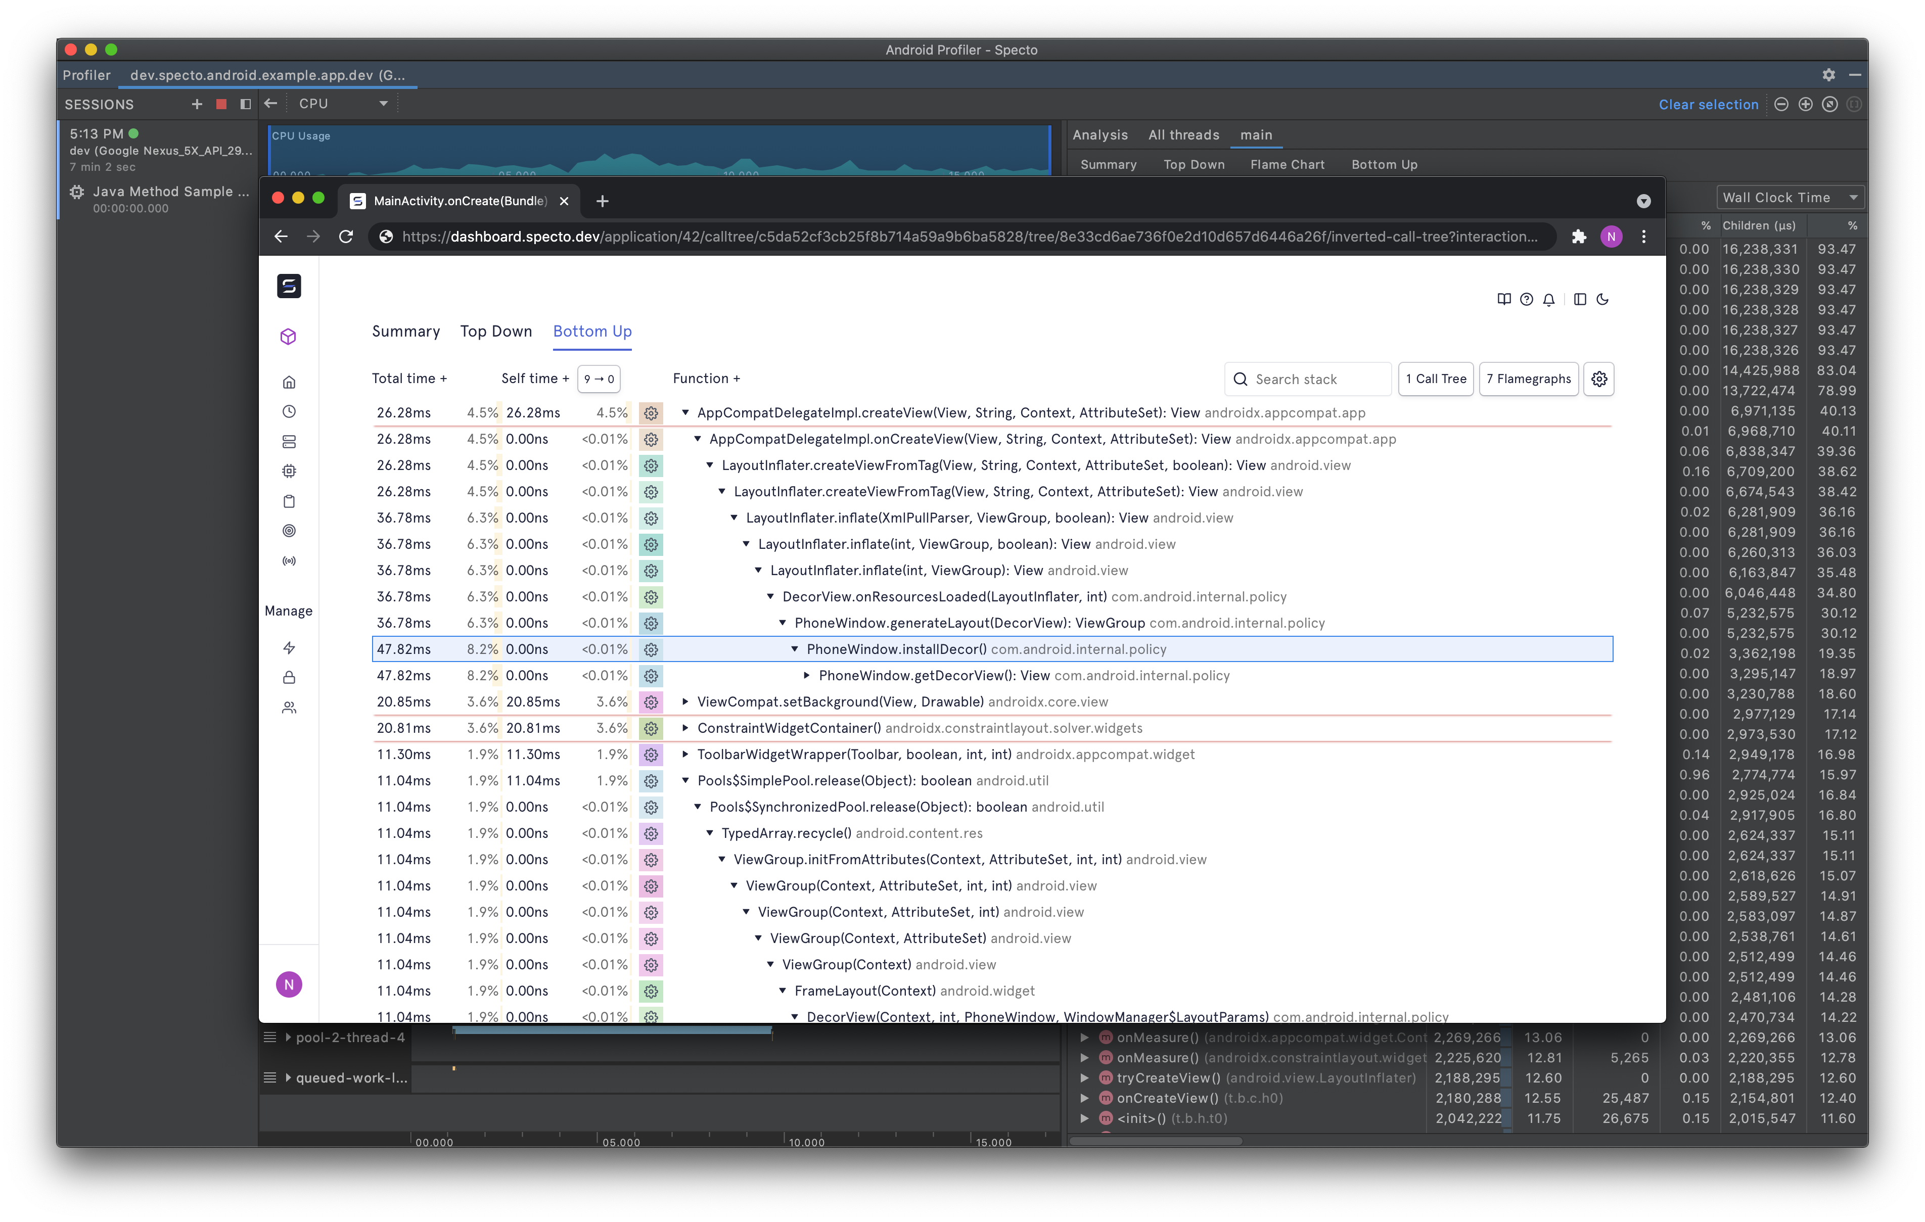Viewport: 1925px width, 1222px height.
Task: Click the target goals sidebar icon
Action: pos(289,531)
